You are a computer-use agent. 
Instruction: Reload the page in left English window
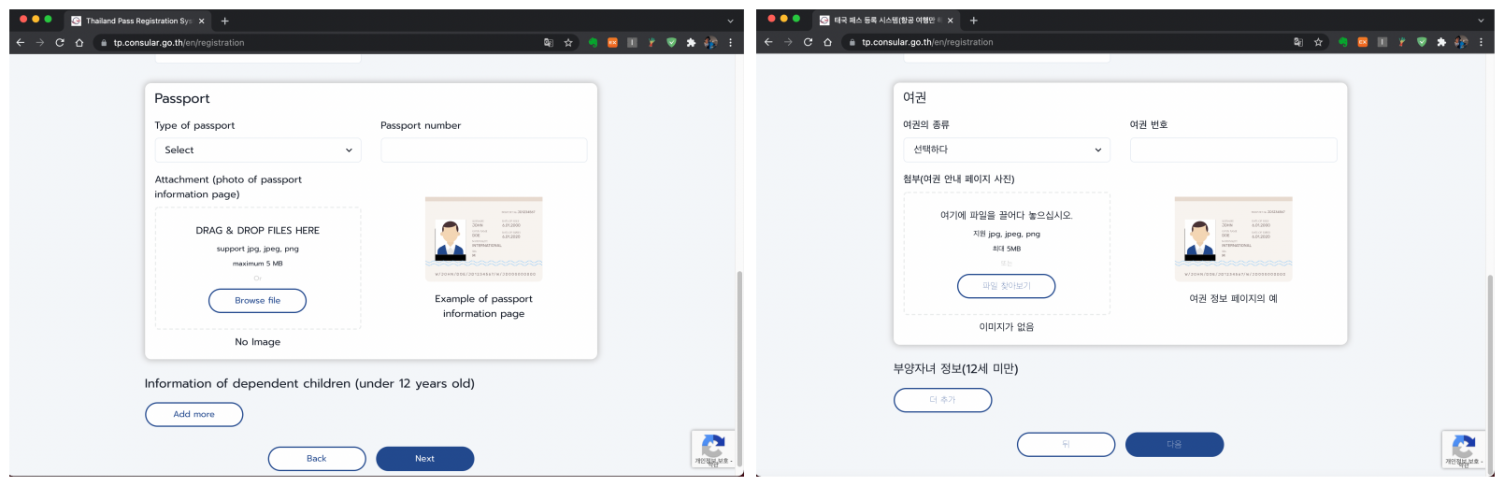point(60,42)
